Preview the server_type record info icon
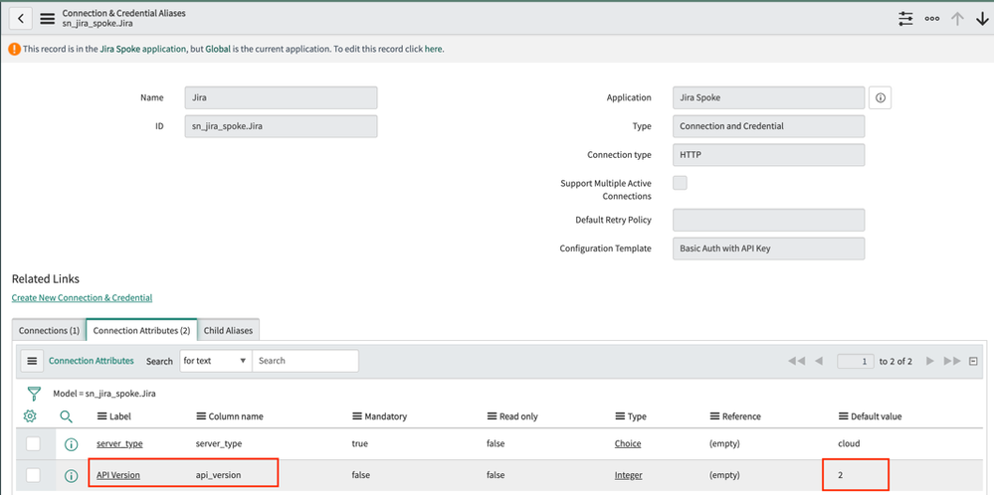This screenshot has height=495, width=994. pyautogui.click(x=71, y=443)
